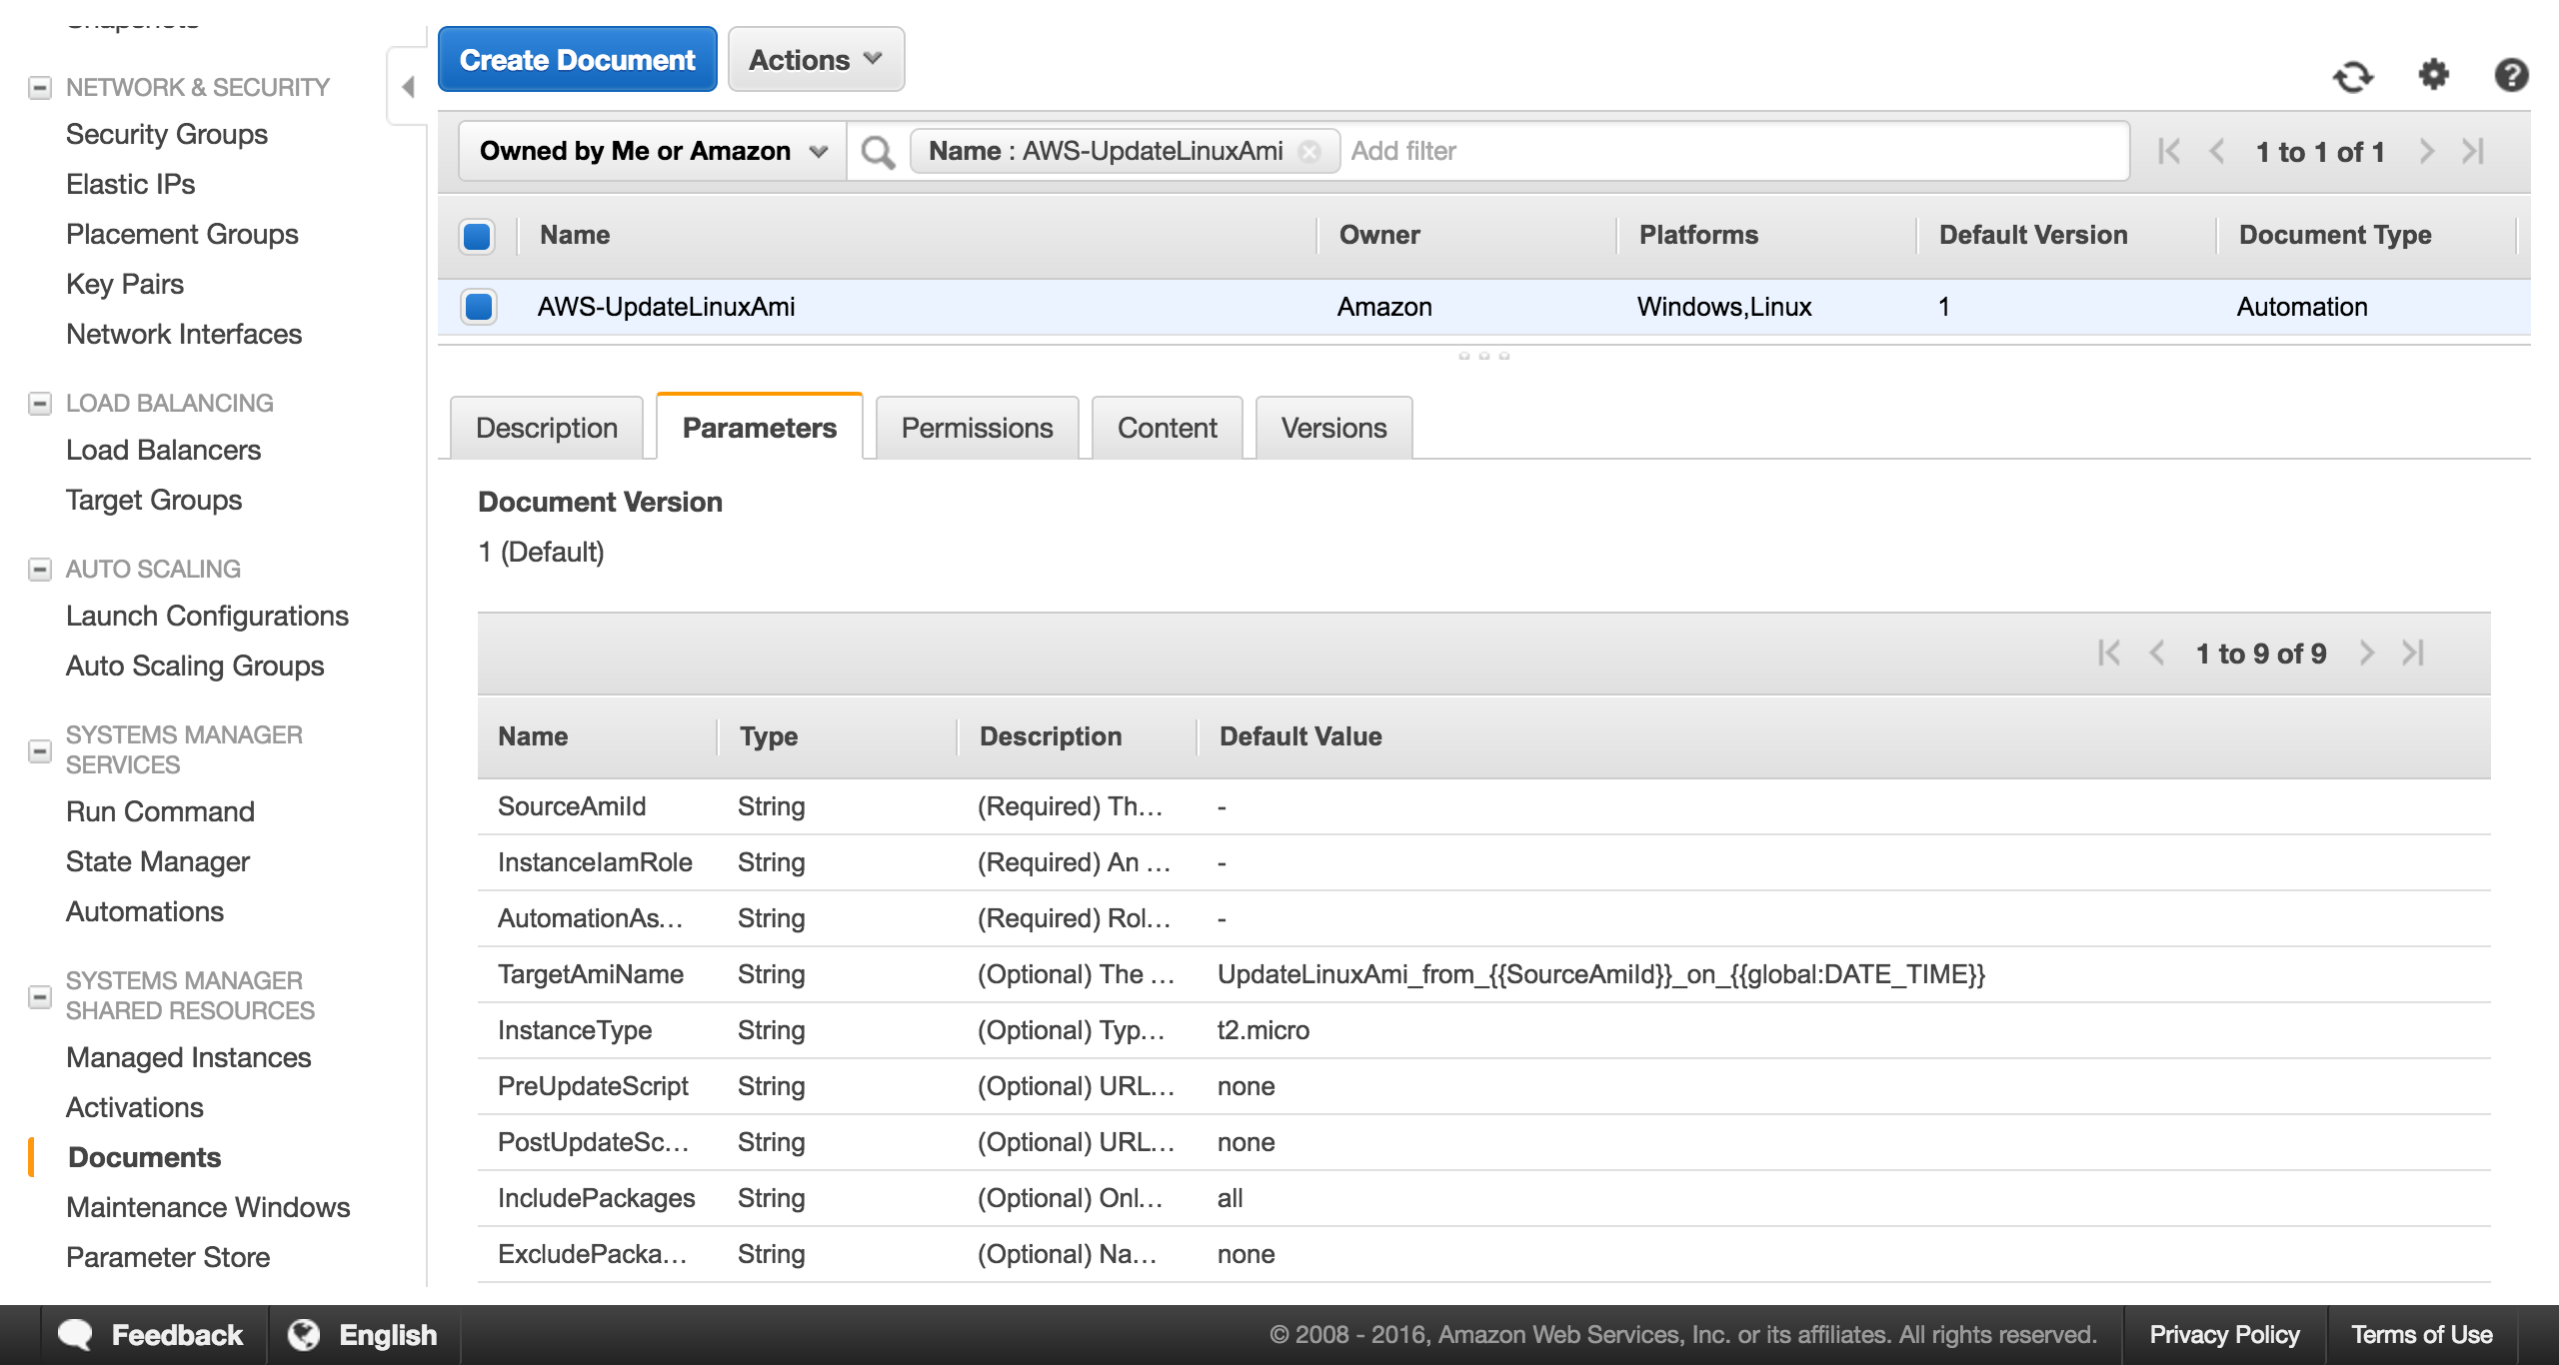Image resolution: width=2559 pixels, height=1365 pixels.
Task: Open Managed Instances page
Action: pos(189,1058)
